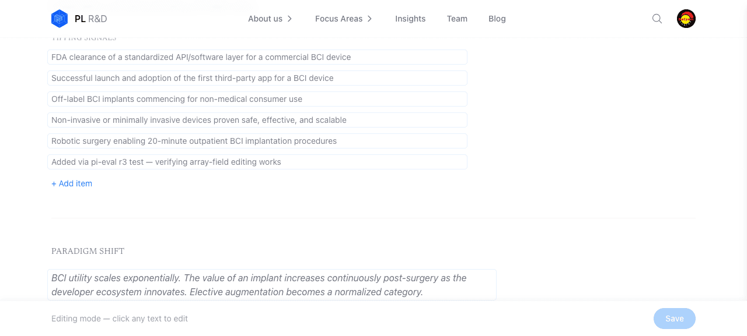Open the user profile avatar

click(x=686, y=19)
